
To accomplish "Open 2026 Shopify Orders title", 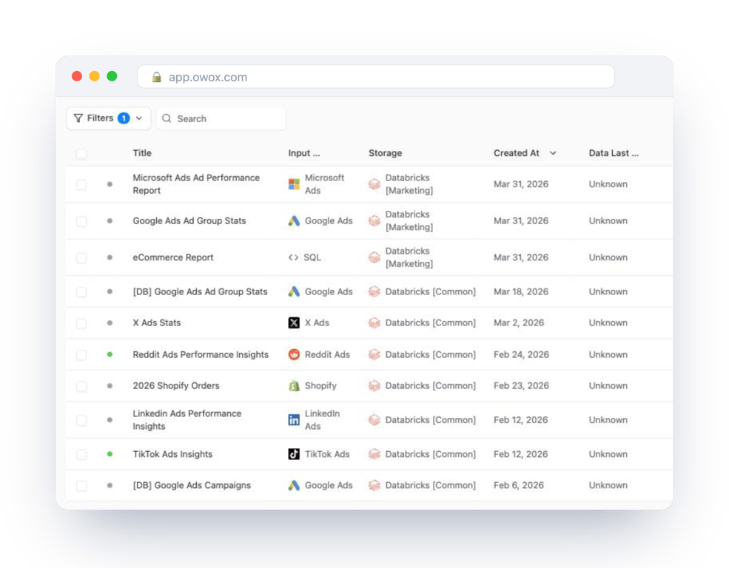I will (x=176, y=385).
